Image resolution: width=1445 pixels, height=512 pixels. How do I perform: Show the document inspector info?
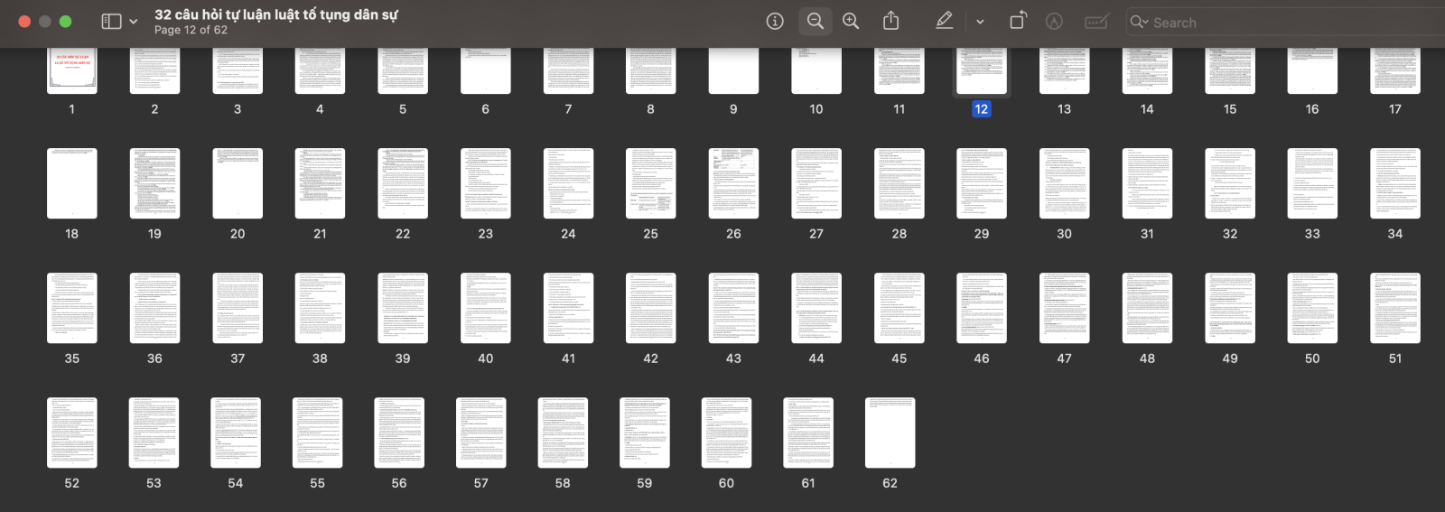[x=775, y=22]
